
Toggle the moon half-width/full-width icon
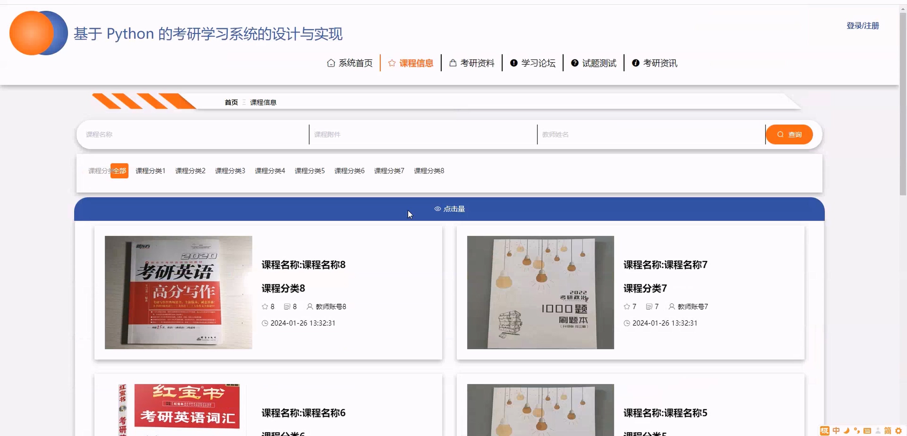[x=847, y=430]
